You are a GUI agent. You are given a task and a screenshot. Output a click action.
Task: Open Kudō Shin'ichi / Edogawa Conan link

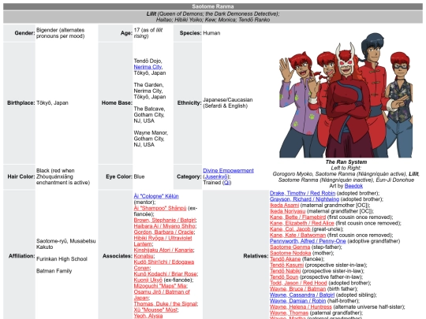(x=164, y=265)
